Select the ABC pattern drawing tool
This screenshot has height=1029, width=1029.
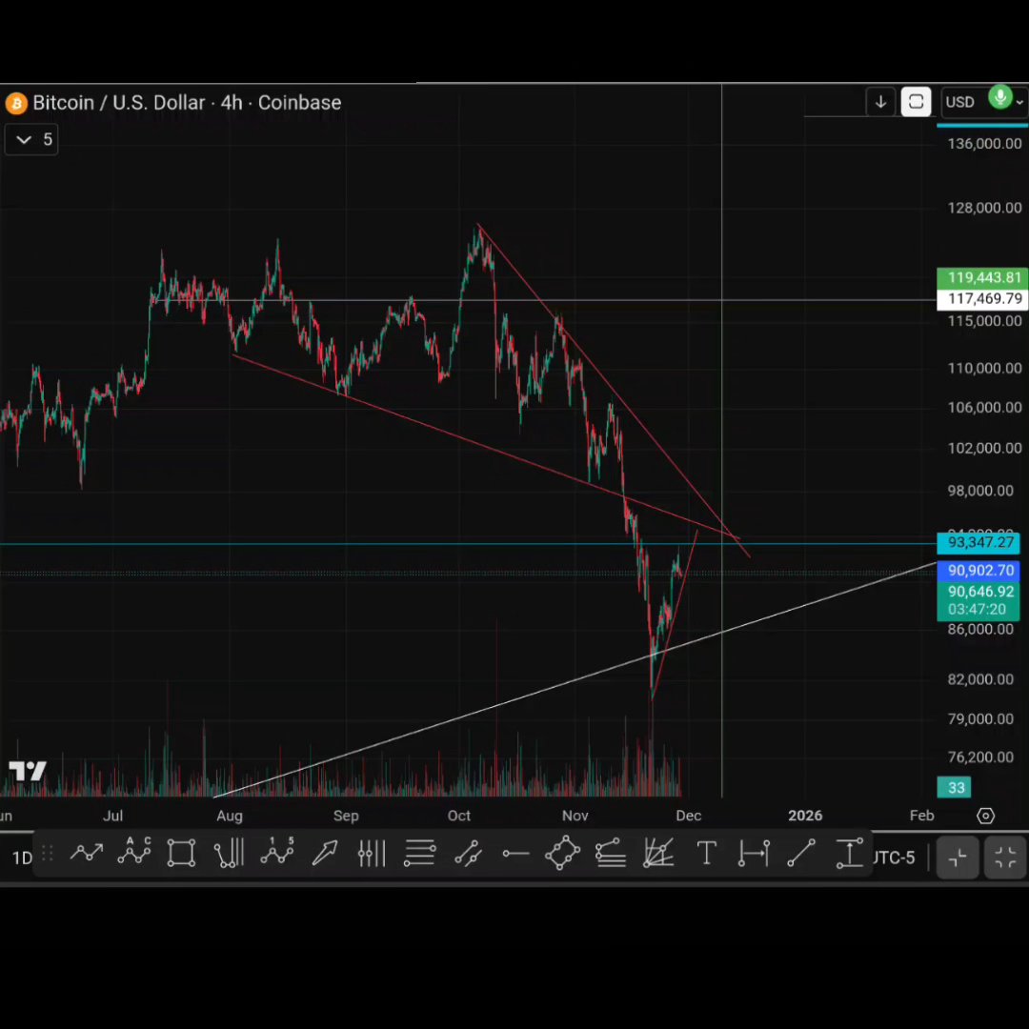[134, 853]
